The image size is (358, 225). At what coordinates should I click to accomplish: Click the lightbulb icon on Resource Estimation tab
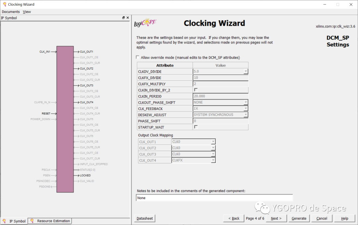tap(32, 221)
